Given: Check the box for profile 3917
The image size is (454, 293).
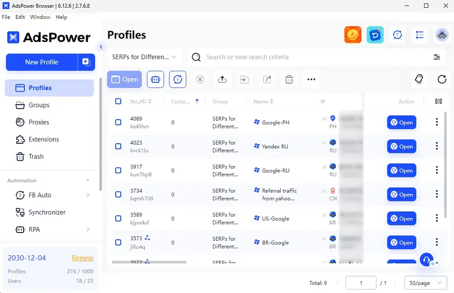Looking at the screenshot, I should point(118,170).
